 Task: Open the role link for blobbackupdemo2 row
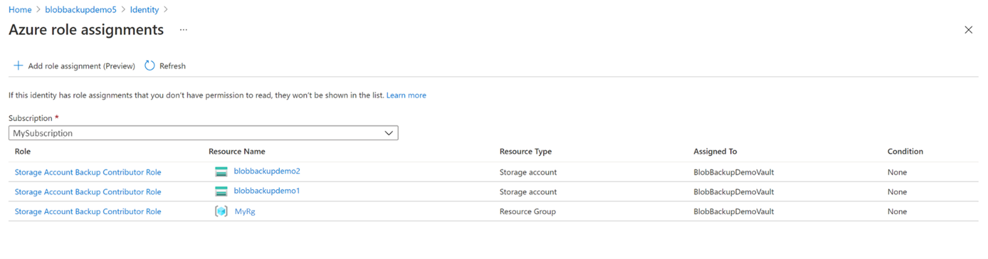[x=88, y=172]
